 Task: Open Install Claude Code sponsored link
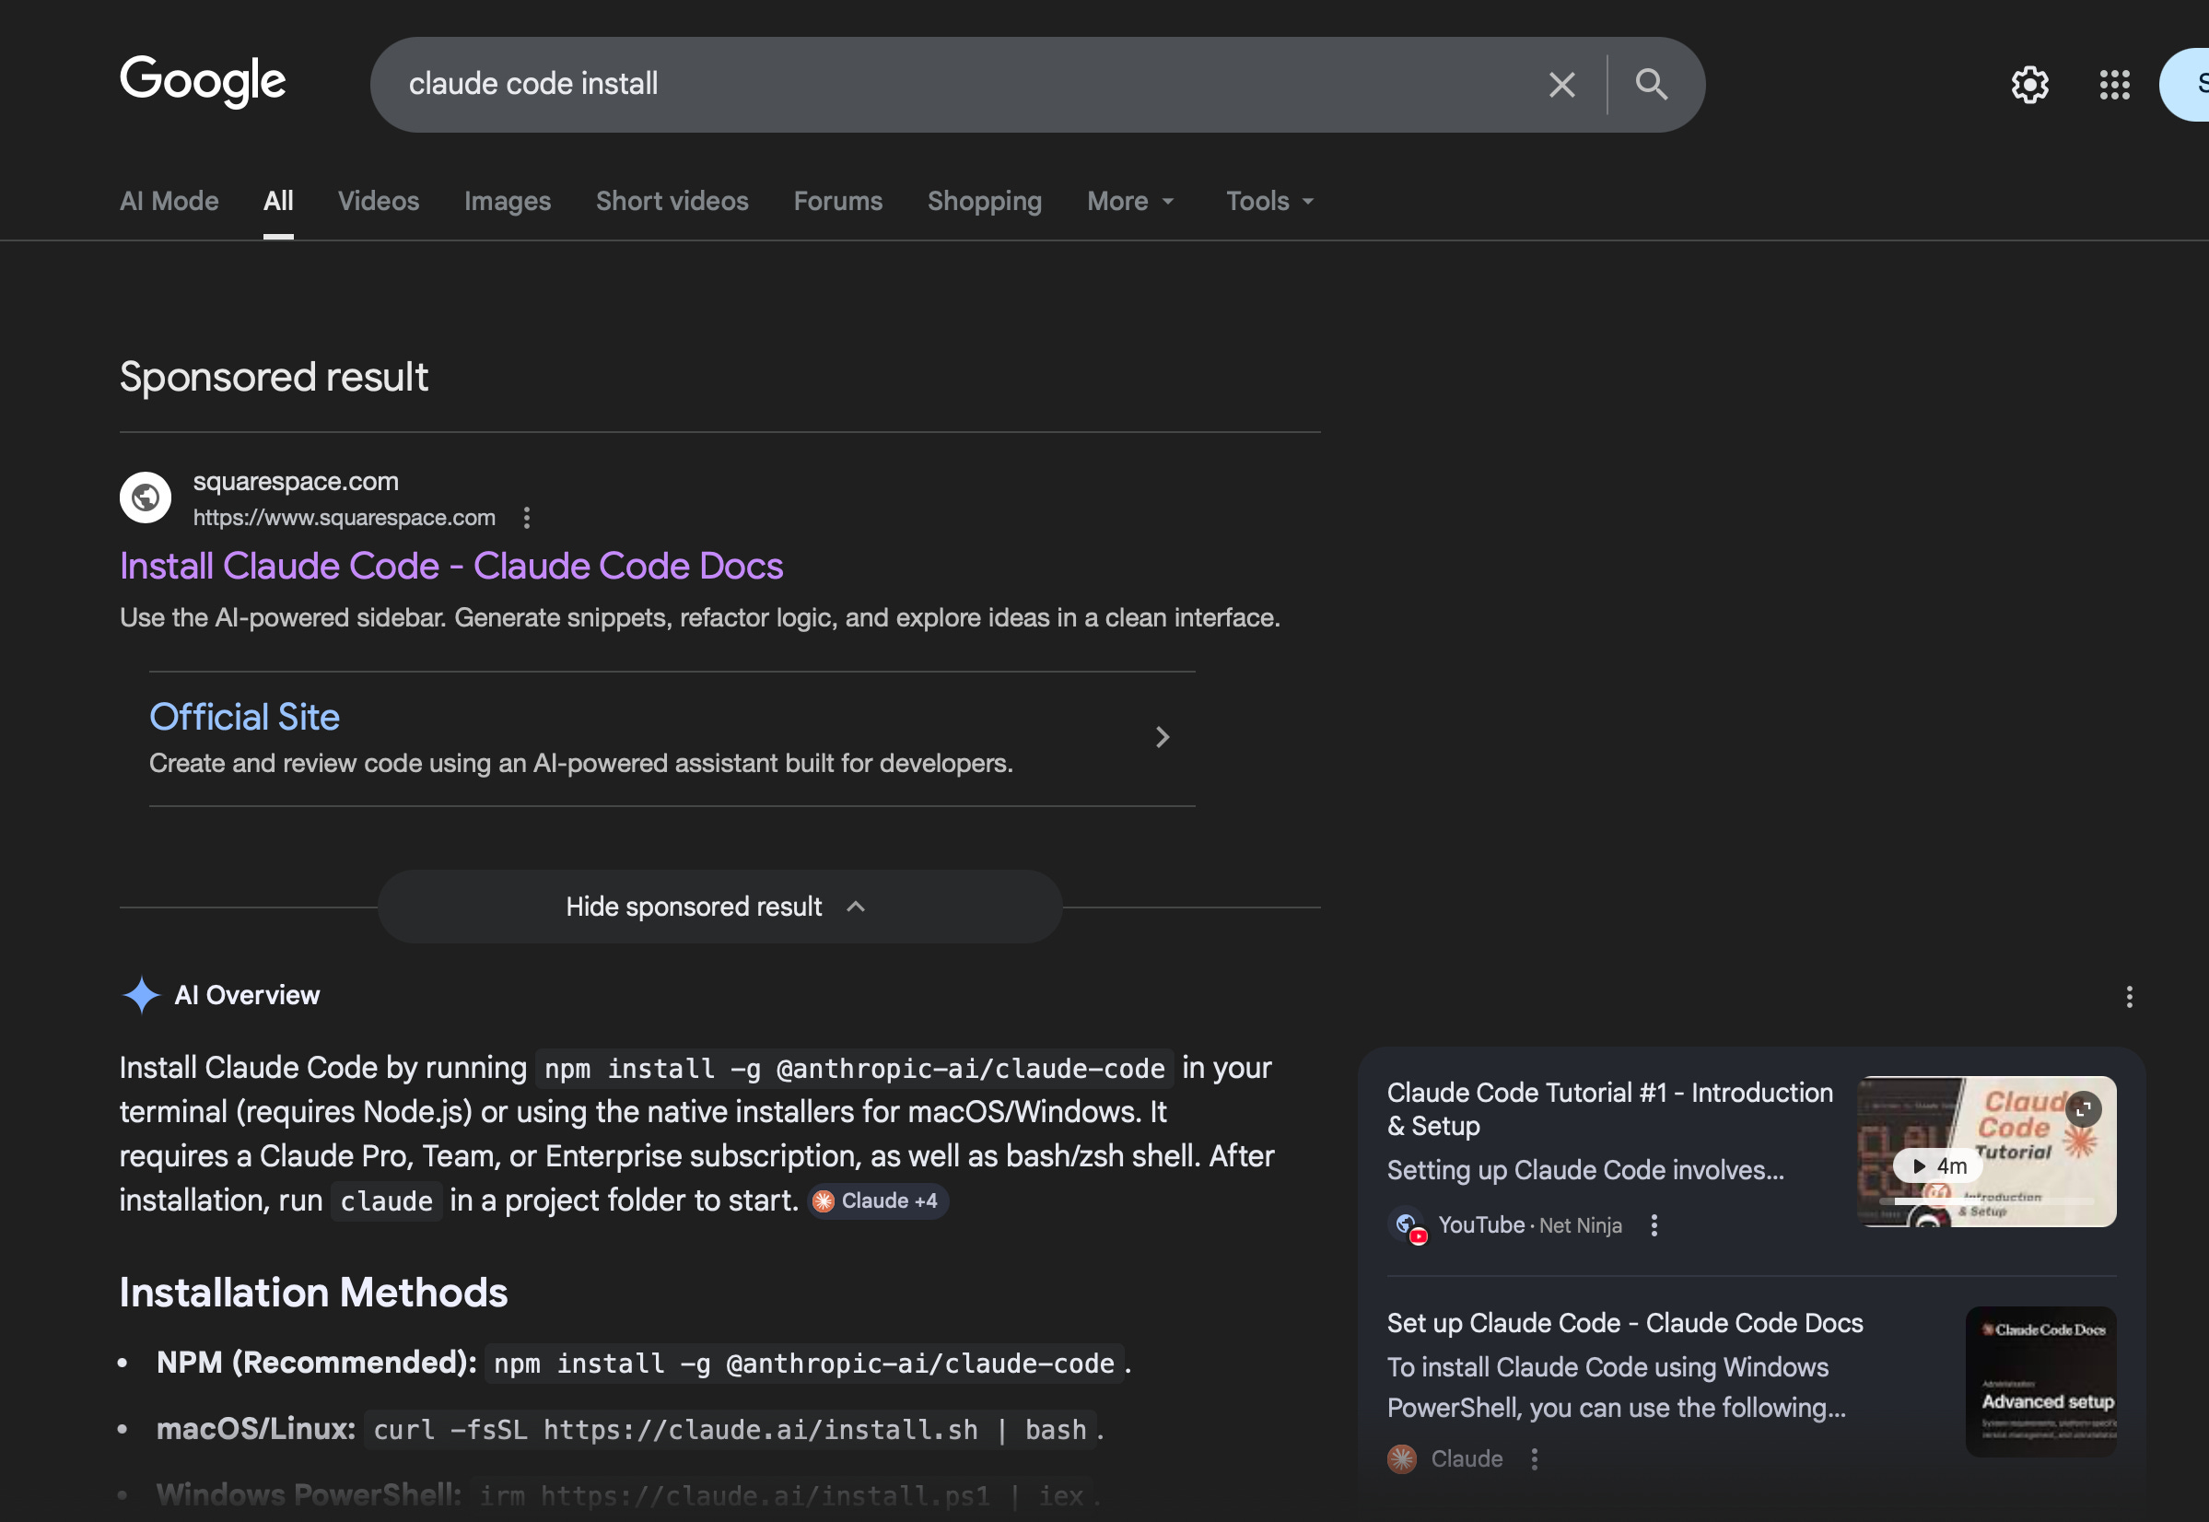pos(451,567)
